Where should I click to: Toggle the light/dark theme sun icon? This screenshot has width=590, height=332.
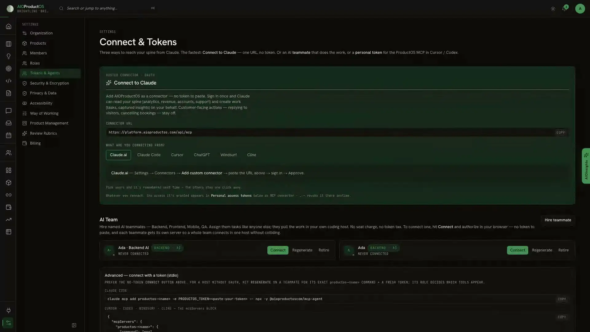coord(553,9)
